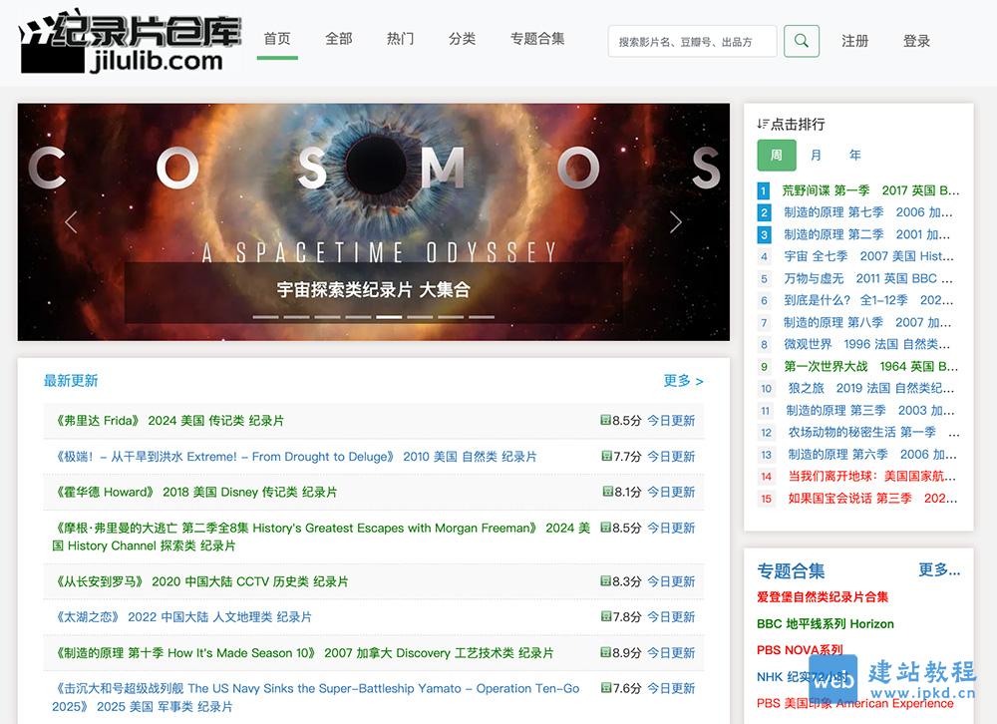
Task: Click the green search magnifier icon
Action: click(x=801, y=41)
